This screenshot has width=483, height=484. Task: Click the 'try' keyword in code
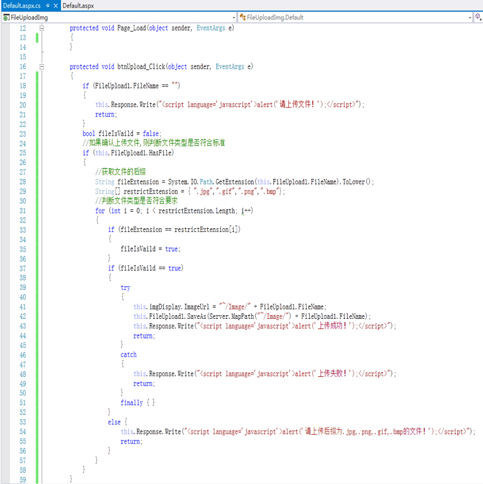pos(125,287)
